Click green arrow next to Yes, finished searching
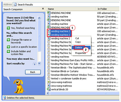This screenshot has width=121, height=102. (x=8, y=28)
